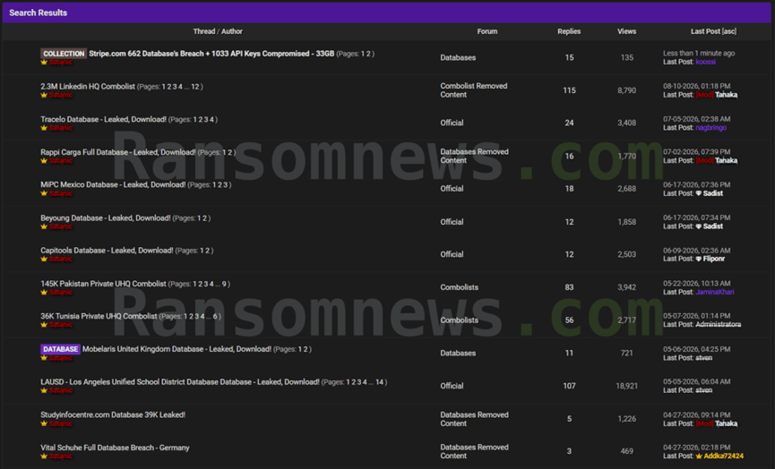
Task: Go to page 14 of the LAUSD thread
Action: pyautogui.click(x=380, y=382)
